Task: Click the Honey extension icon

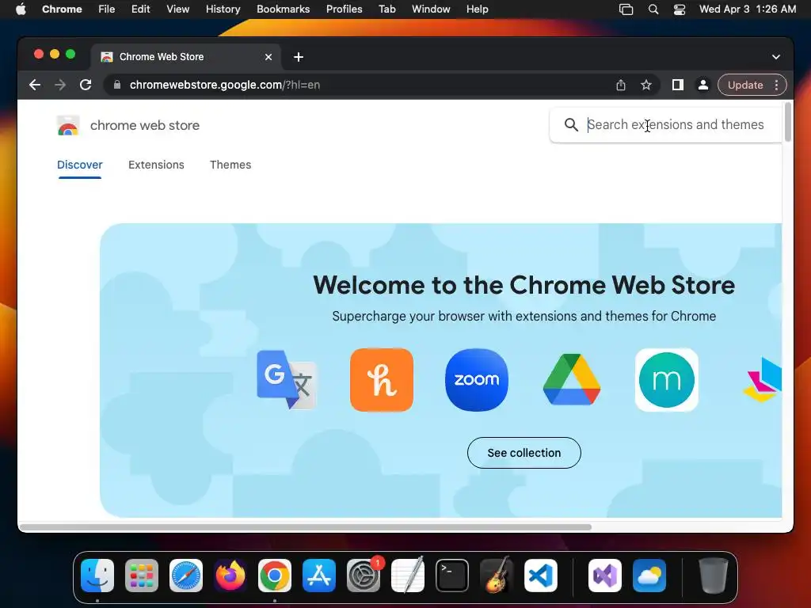Action: (x=382, y=380)
